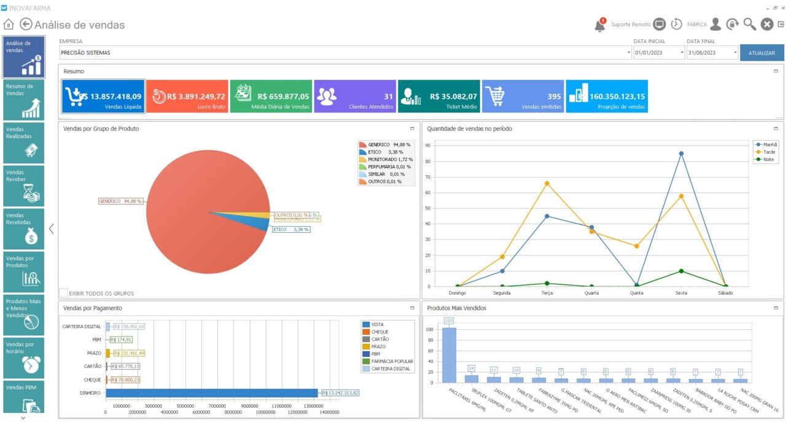The height and width of the screenshot is (422, 786).
Task: Click the CHEQUE R$ 78.800,23 label
Action: coord(125,380)
